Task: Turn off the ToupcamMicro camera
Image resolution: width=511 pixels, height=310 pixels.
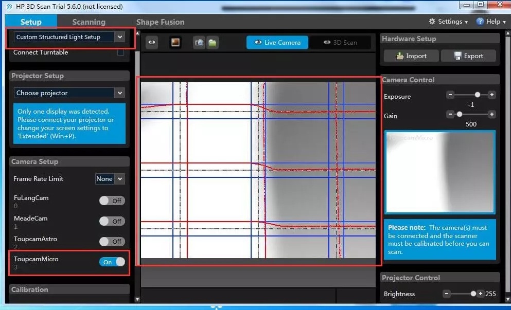Action: click(x=112, y=262)
